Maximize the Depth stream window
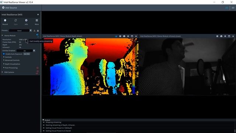This screenshot has height=133, width=236. [x=132, y=36]
